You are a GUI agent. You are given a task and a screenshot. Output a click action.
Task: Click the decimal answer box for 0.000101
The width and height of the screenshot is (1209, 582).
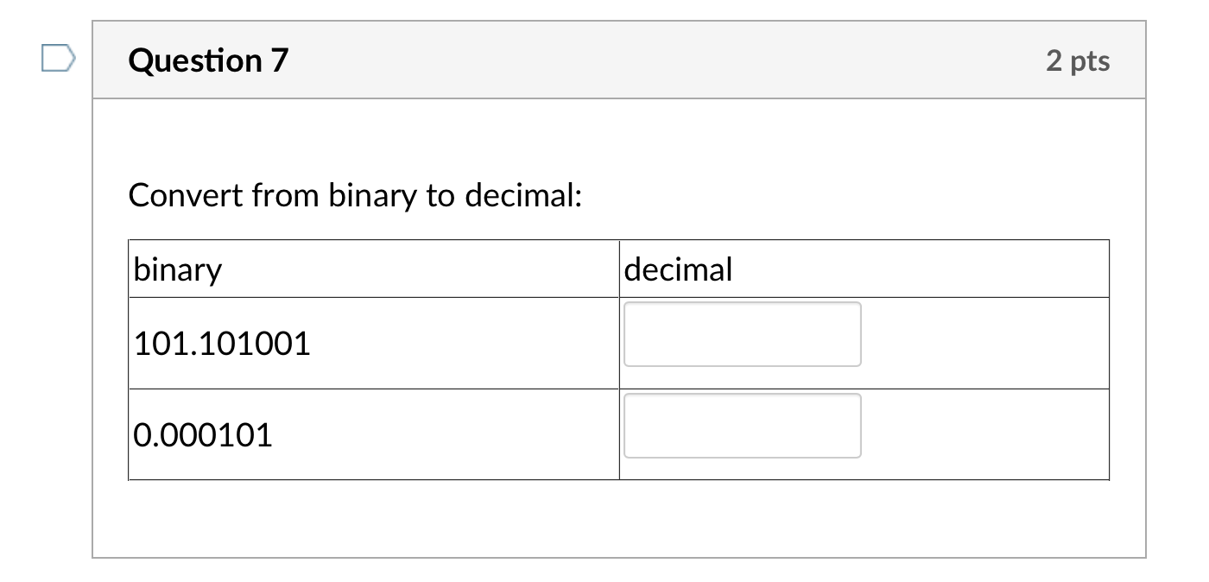[741, 425]
